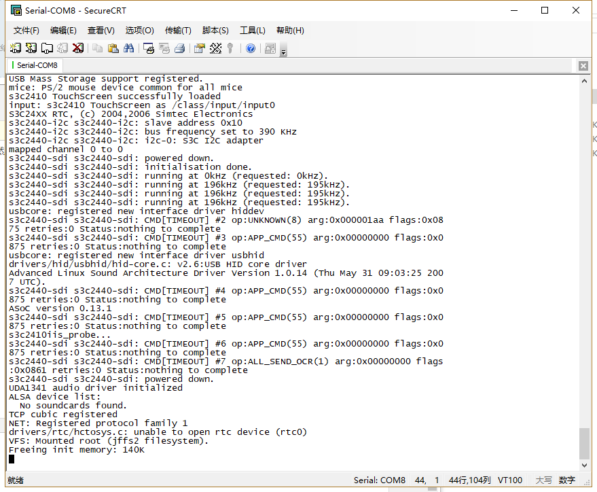Minimize the SecureCRT window
The width and height of the screenshot is (597, 492).
point(514,10)
